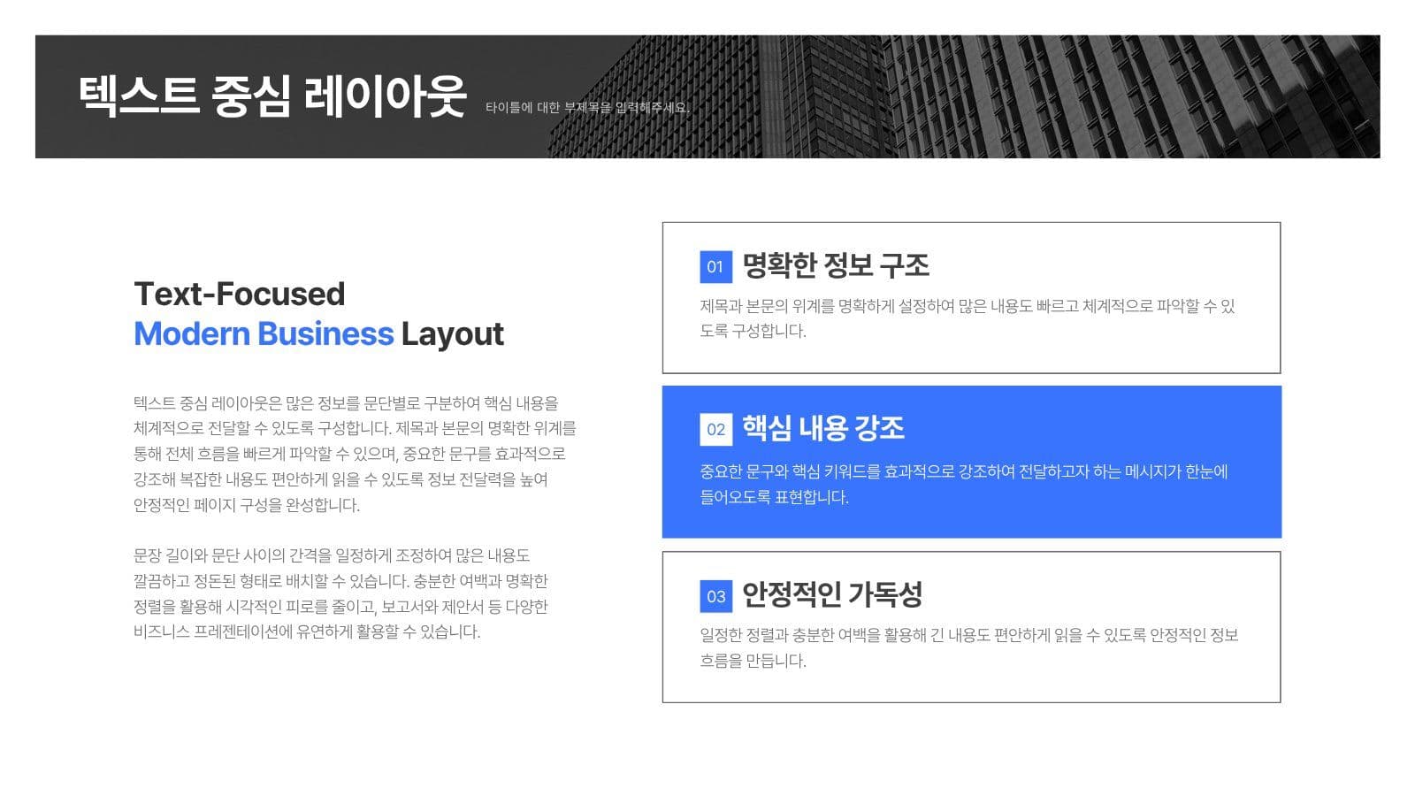Select the heading '안정적인 가독성'
The height and width of the screenshot is (796, 1415).
832,594
